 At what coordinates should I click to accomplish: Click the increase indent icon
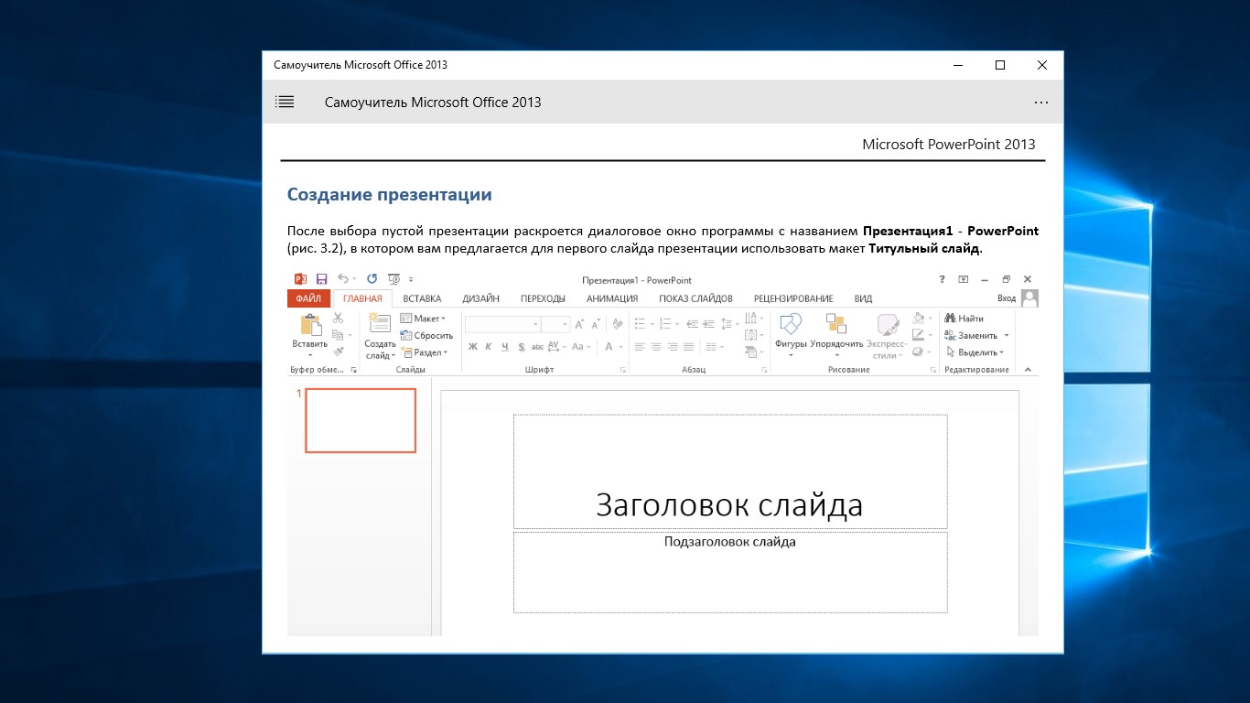tap(707, 324)
